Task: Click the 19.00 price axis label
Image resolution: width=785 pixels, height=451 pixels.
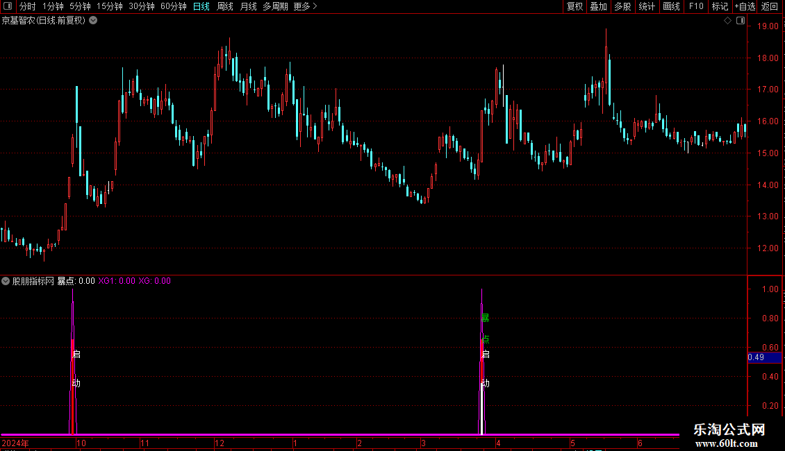Action: pyautogui.click(x=768, y=26)
